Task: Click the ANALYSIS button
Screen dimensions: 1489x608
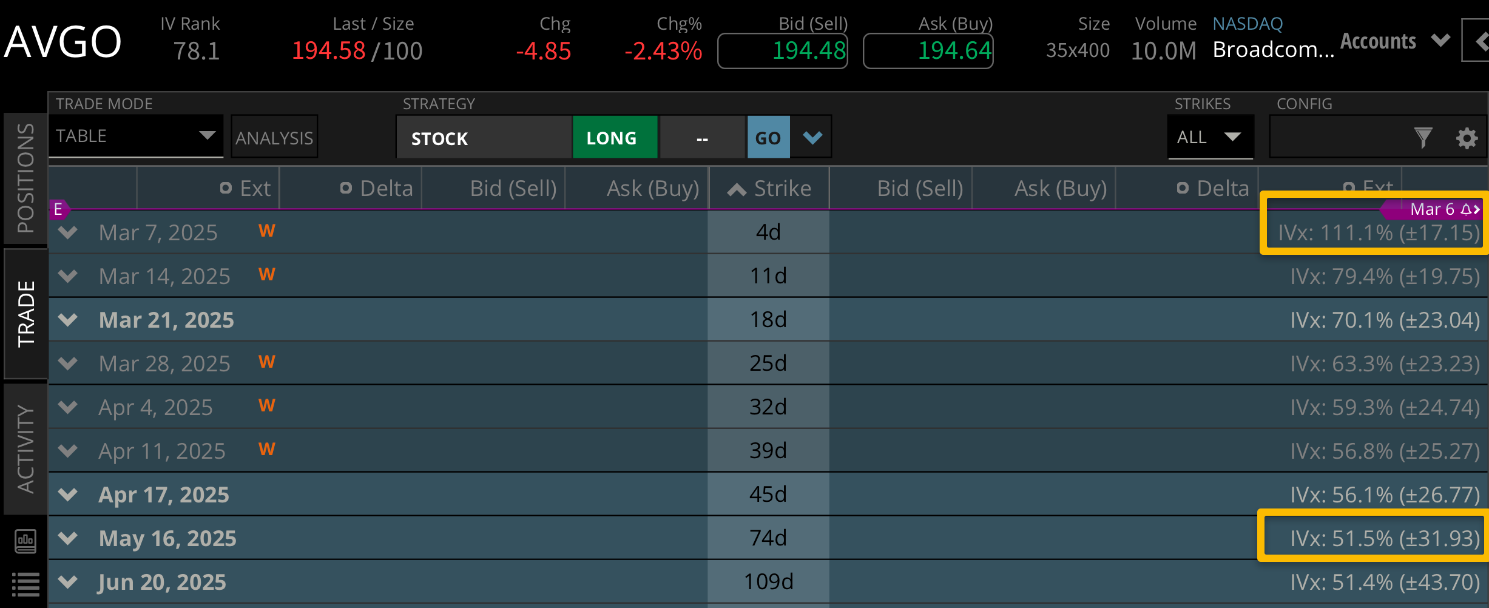Action: (x=274, y=138)
